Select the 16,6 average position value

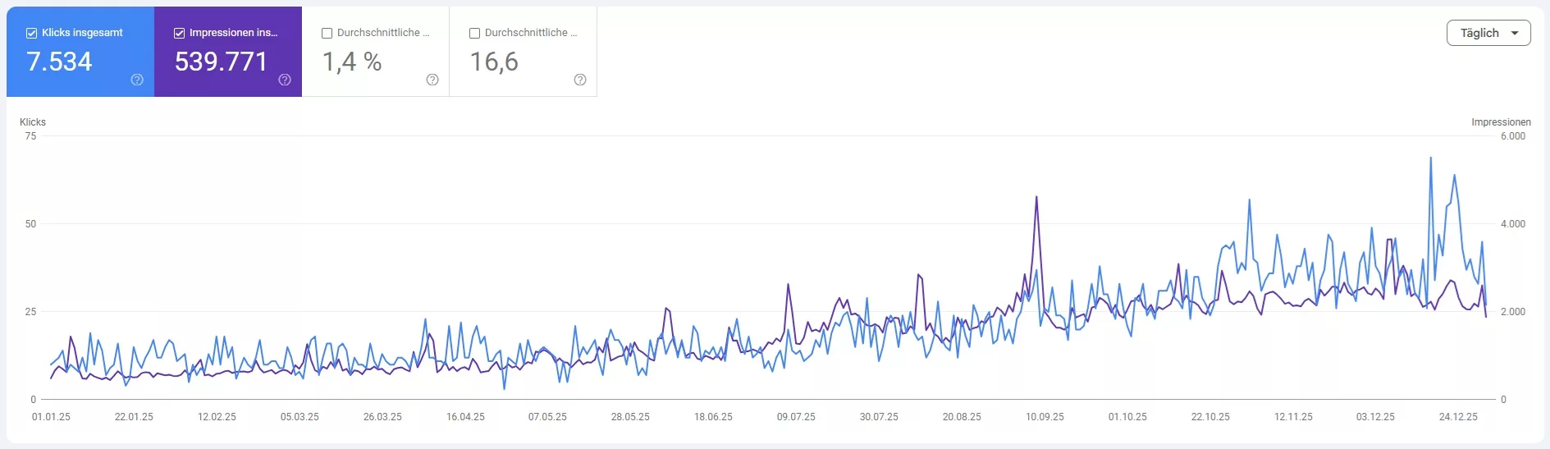494,62
